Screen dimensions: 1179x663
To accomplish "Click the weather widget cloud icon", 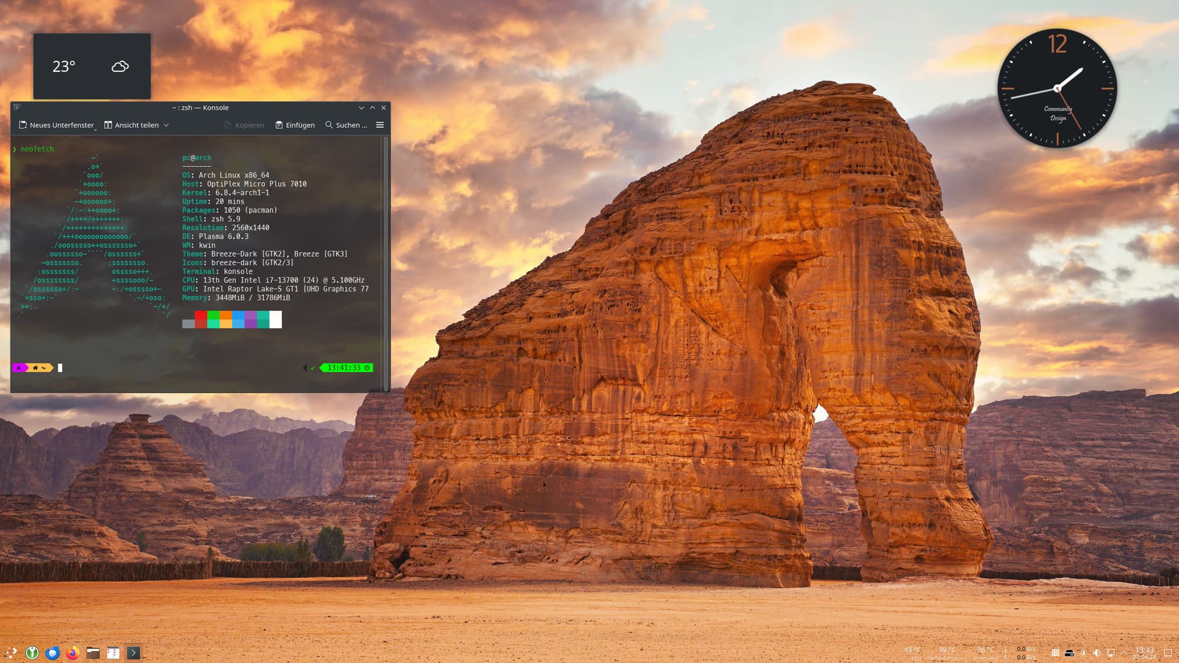I will click(120, 66).
